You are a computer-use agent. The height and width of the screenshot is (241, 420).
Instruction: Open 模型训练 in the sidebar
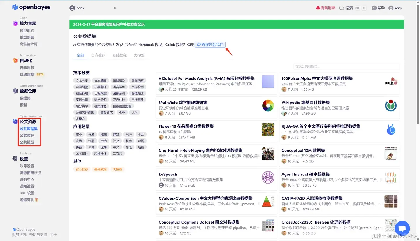(x=27, y=31)
